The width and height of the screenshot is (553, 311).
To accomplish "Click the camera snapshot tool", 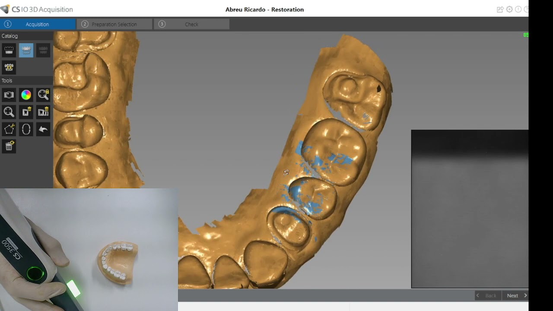I will 9,95.
